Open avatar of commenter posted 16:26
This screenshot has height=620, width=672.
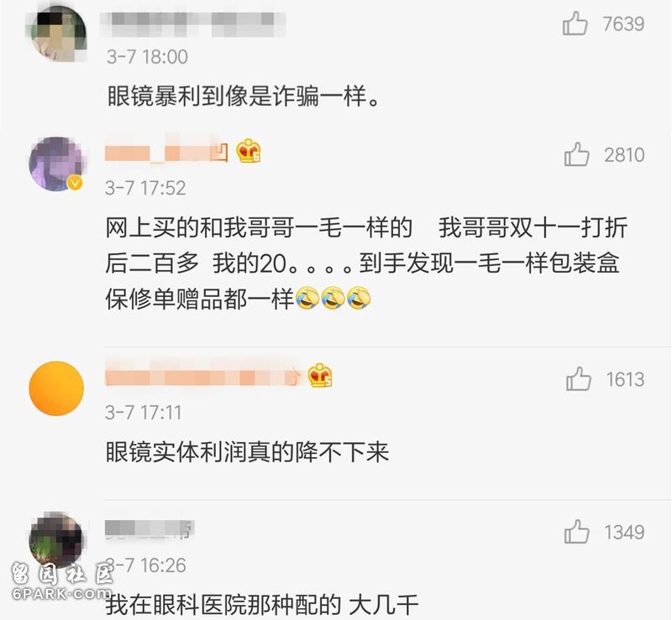pyautogui.click(x=56, y=539)
